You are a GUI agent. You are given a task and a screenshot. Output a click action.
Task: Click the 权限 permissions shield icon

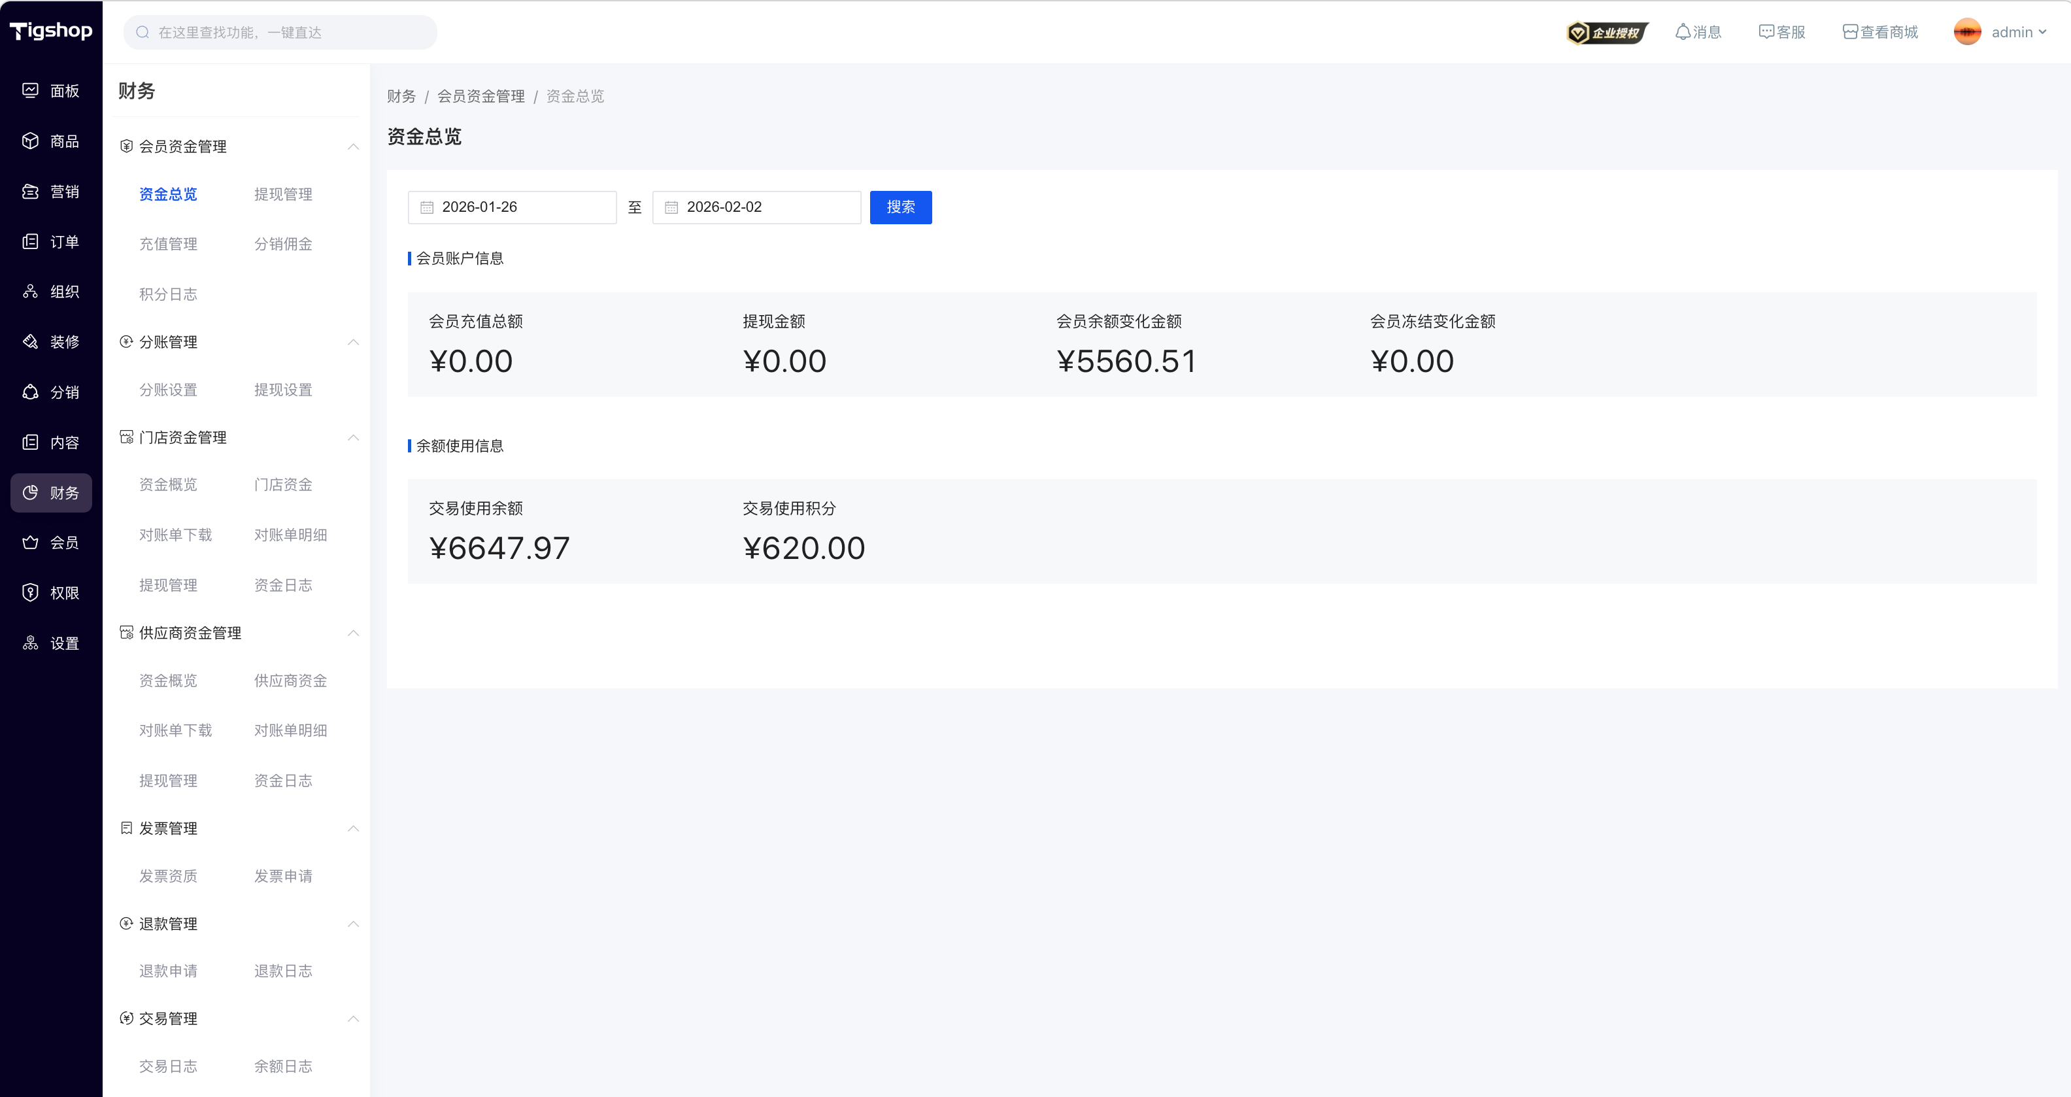tap(31, 593)
